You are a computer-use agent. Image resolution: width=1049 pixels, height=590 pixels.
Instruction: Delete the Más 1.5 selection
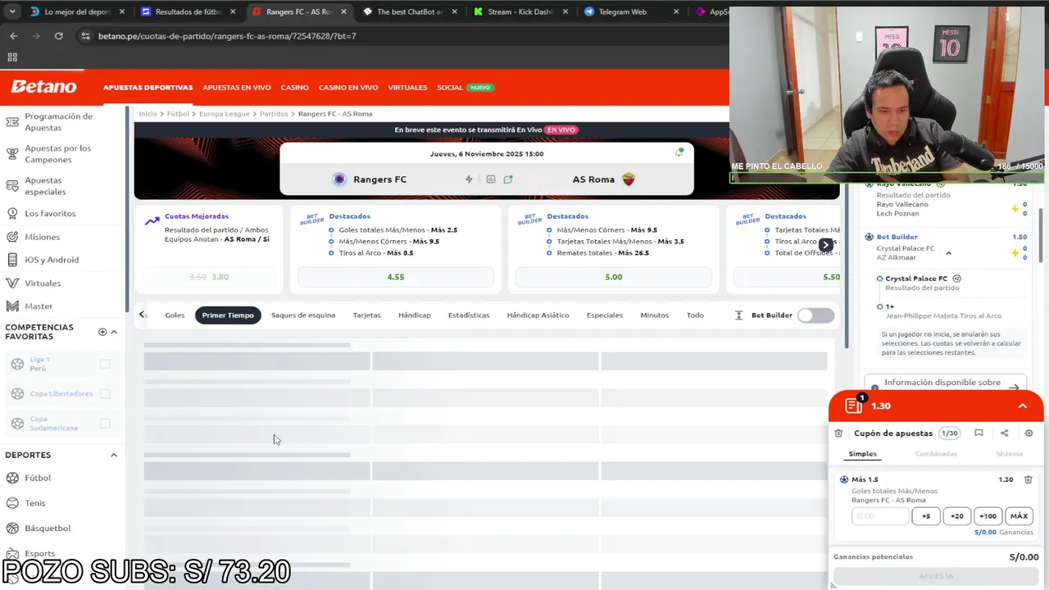click(1029, 479)
